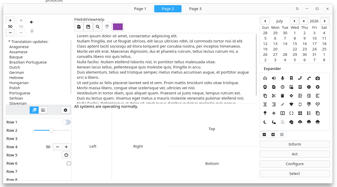The width and height of the screenshot is (337, 187).
Task: Click the camera icon in the icon grid
Action: (318, 78)
